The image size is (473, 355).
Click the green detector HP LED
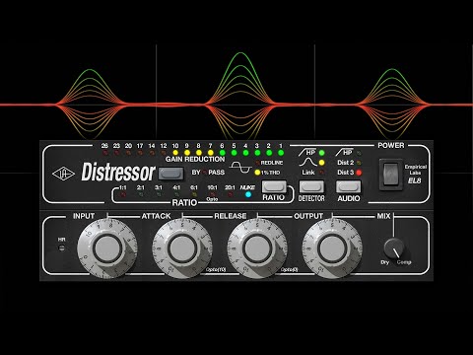tap(321, 153)
